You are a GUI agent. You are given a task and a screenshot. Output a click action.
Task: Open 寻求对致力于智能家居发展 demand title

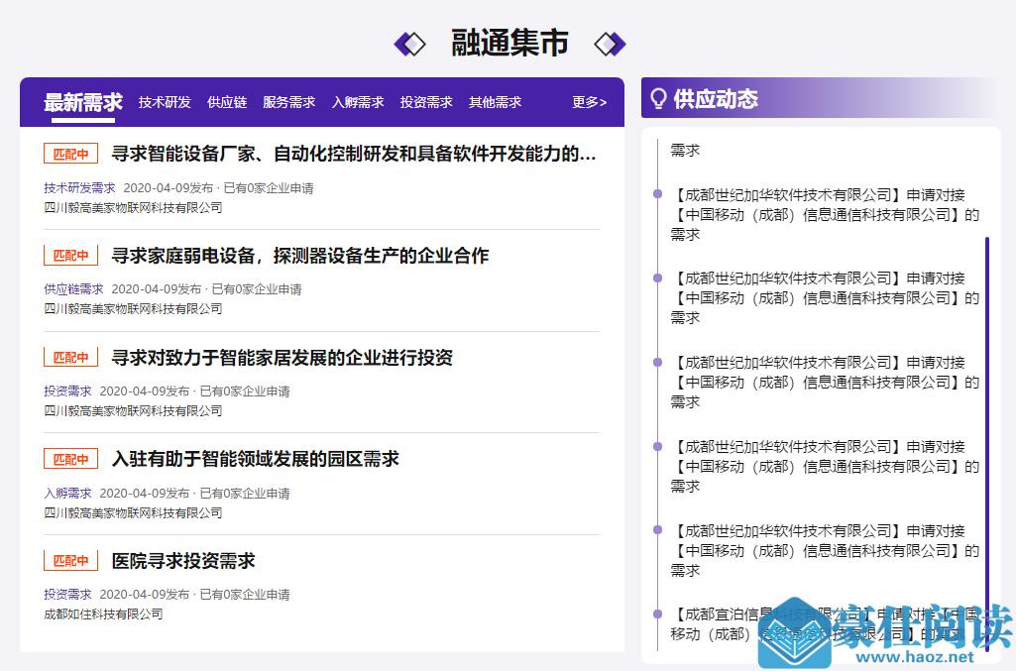[x=282, y=358]
